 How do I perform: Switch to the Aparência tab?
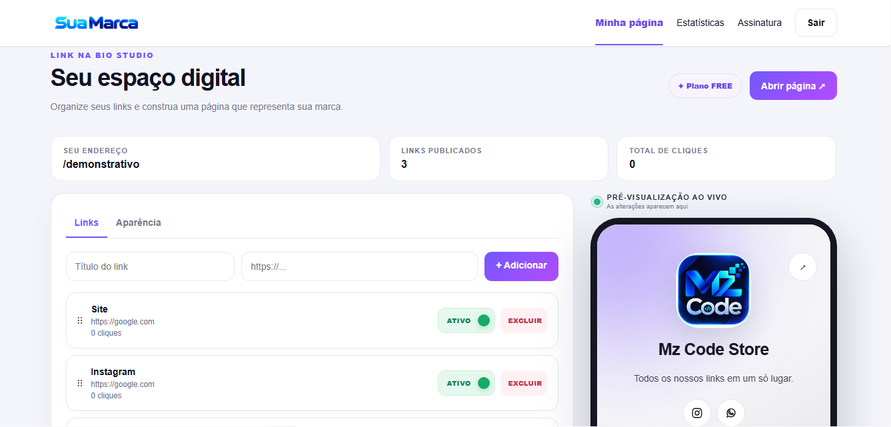pyautogui.click(x=139, y=222)
